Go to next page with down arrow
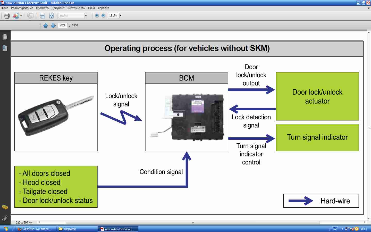Image resolution: width=371 pixels, height=232 pixels. [x=53, y=26]
